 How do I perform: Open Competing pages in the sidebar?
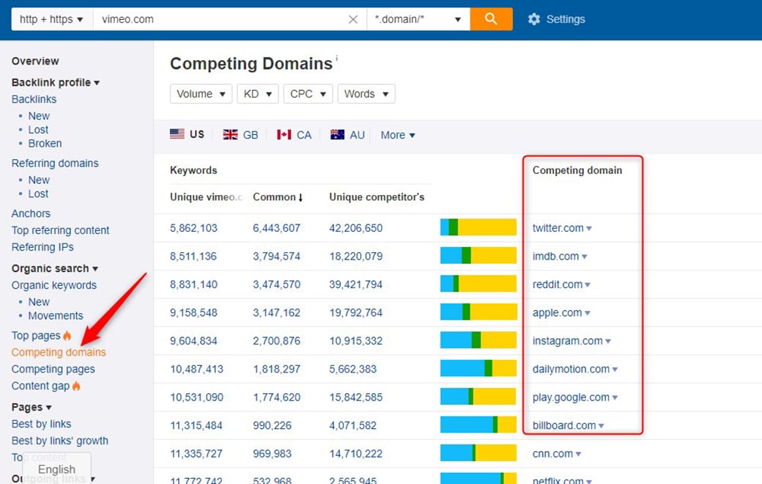pyautogui.click(x=53, y=369)
